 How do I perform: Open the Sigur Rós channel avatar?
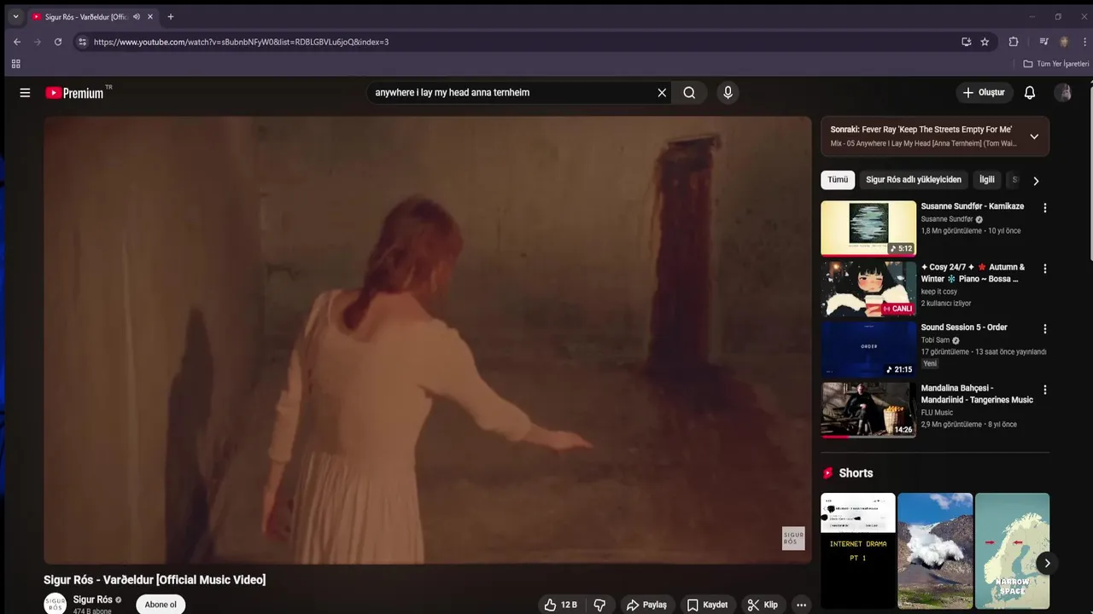click(56, 604)
